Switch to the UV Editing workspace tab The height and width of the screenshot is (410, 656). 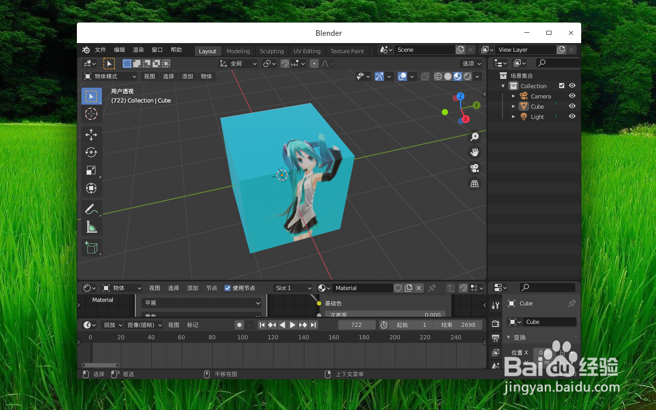click(307, 51)
